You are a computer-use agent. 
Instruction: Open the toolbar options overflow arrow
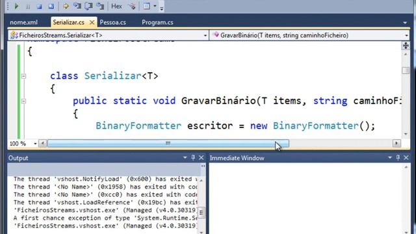coord(162,8)
